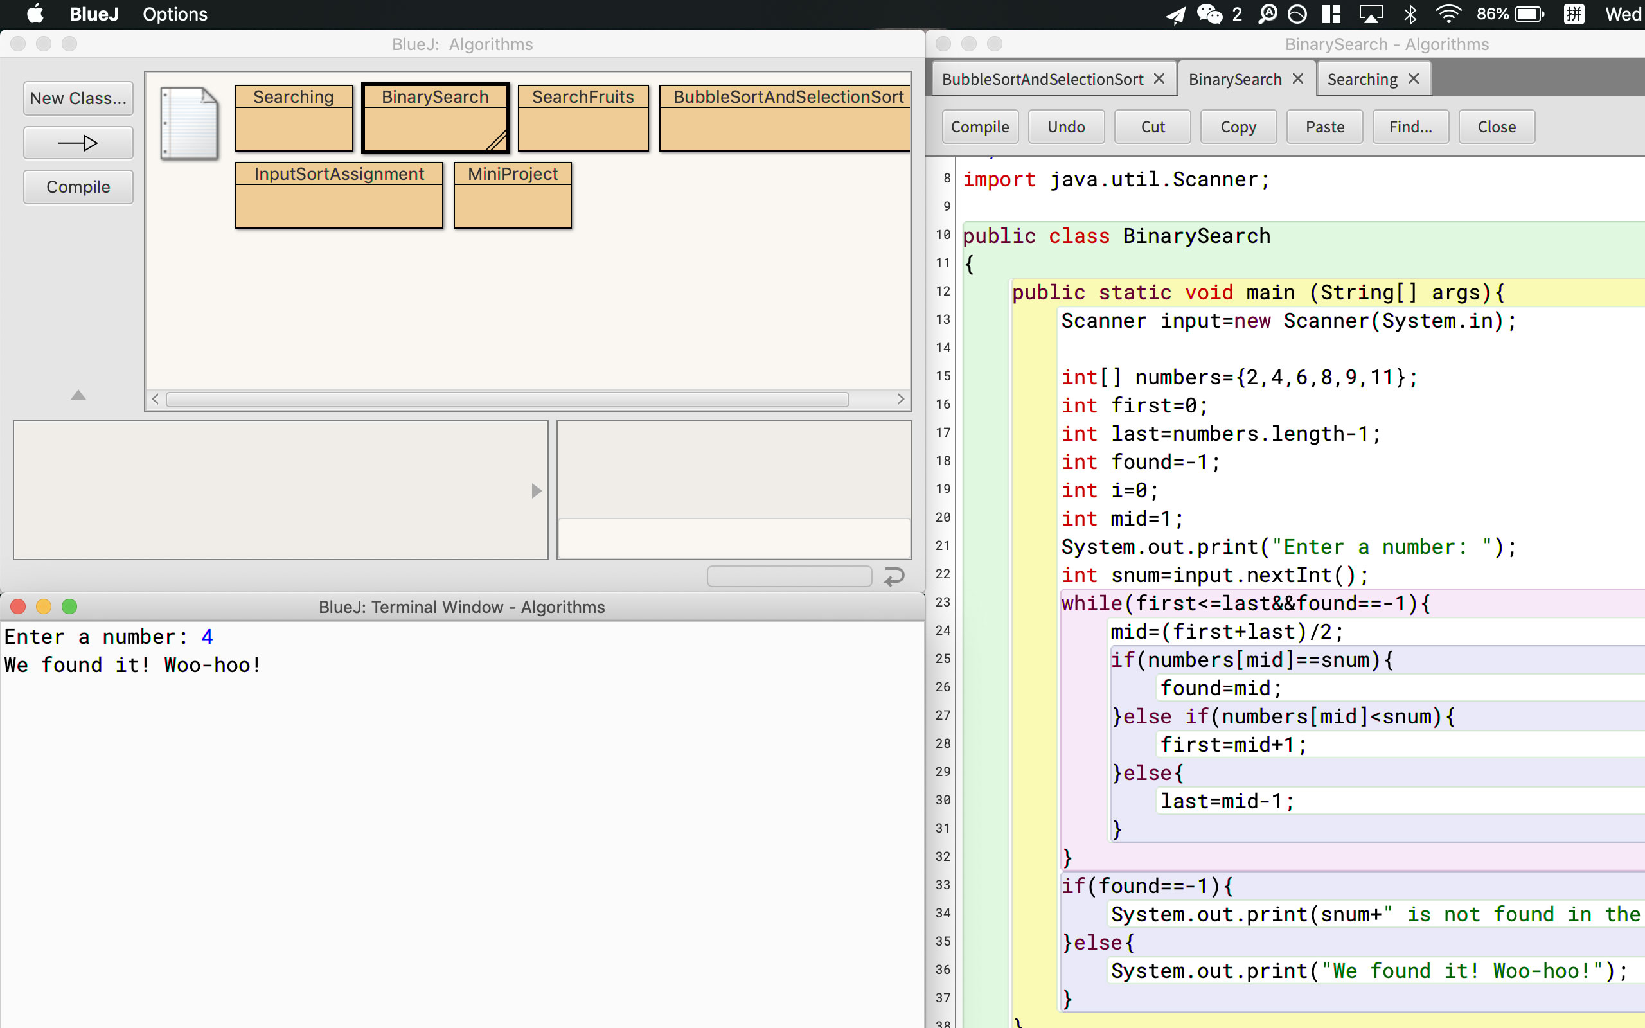Click the New Class button
The image size is (1645, 1028).
[78, 98]
